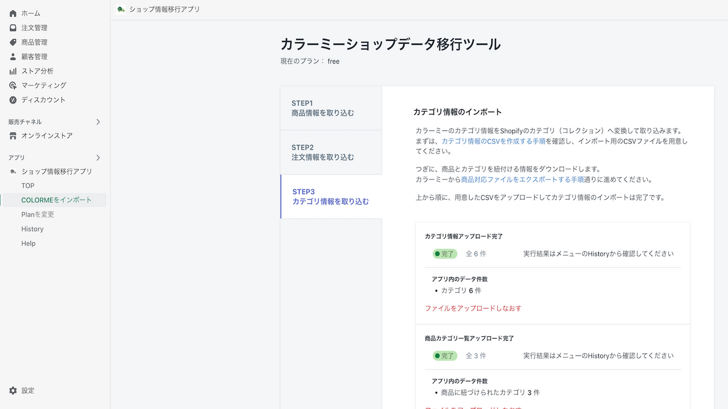This screenshot has height=409, width=728.
Task: Click 完了 badge in 商品カテゴリ一覧アップロード完了
Action: 445,356
